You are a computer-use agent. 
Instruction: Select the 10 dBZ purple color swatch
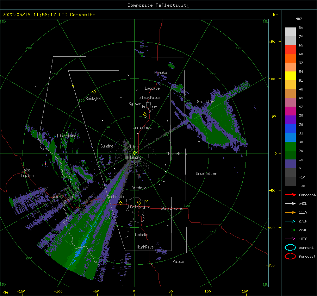(x=290, y=164)
